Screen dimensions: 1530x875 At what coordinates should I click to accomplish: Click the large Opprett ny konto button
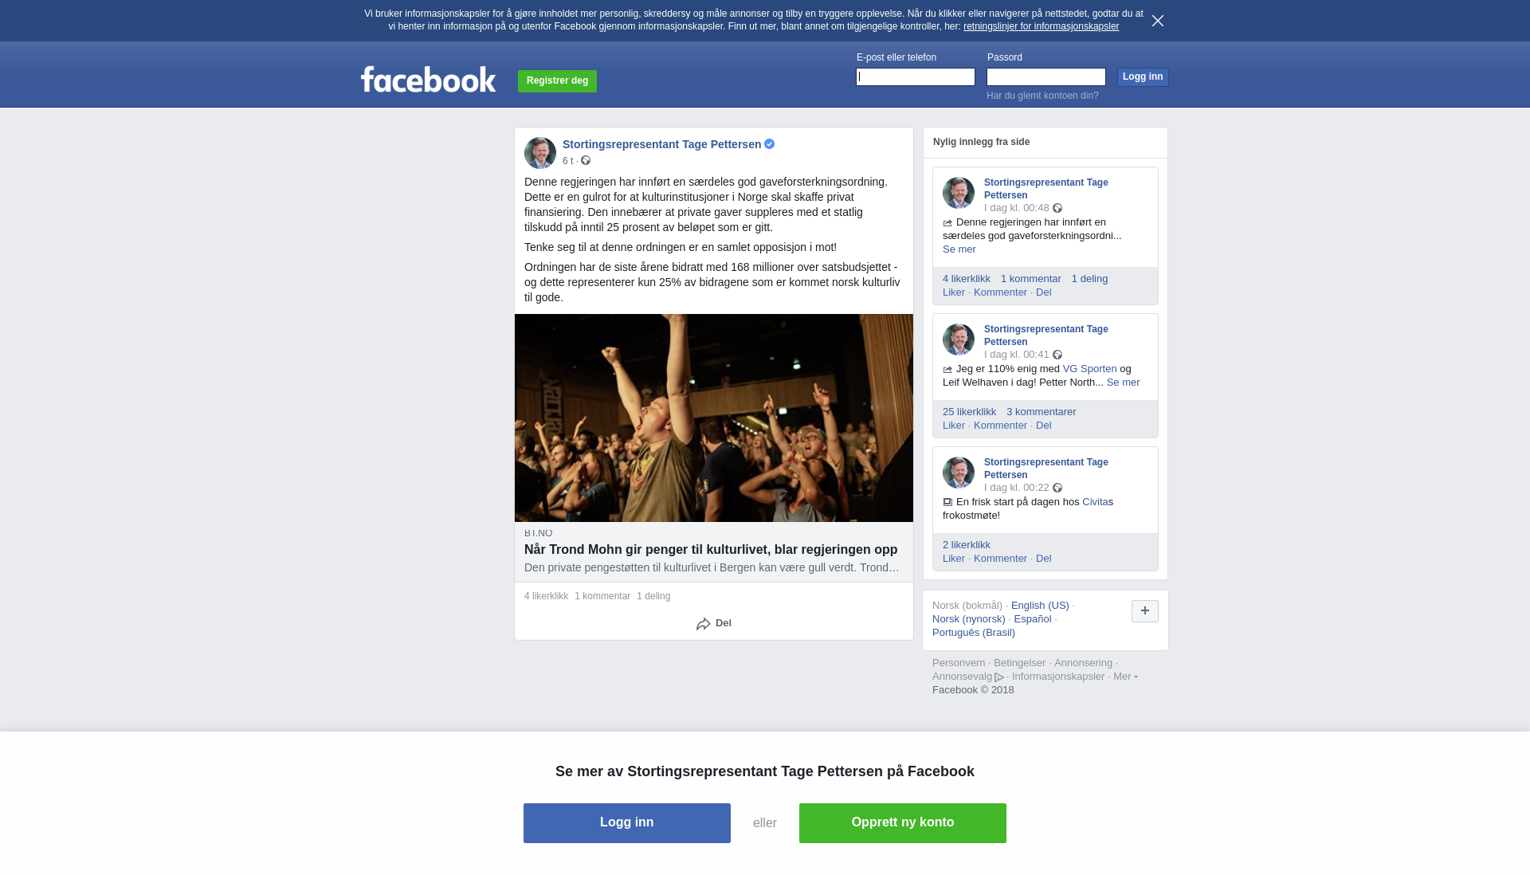903,823
